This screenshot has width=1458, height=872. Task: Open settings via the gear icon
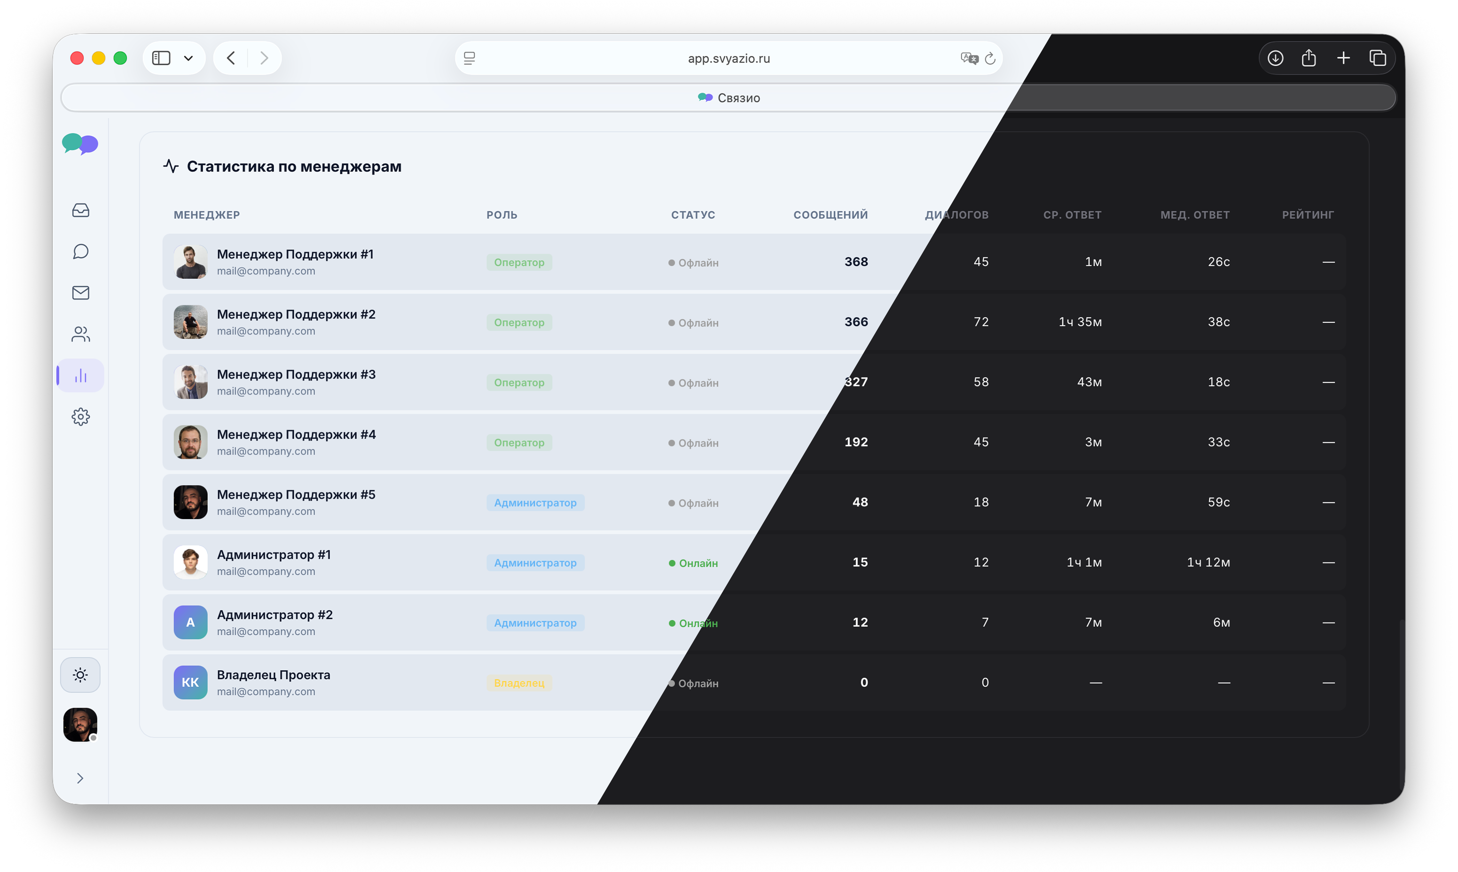tap(80, 417)
